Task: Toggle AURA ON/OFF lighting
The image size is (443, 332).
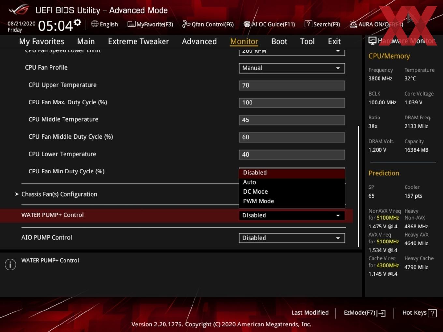Action: pos(376,24)
